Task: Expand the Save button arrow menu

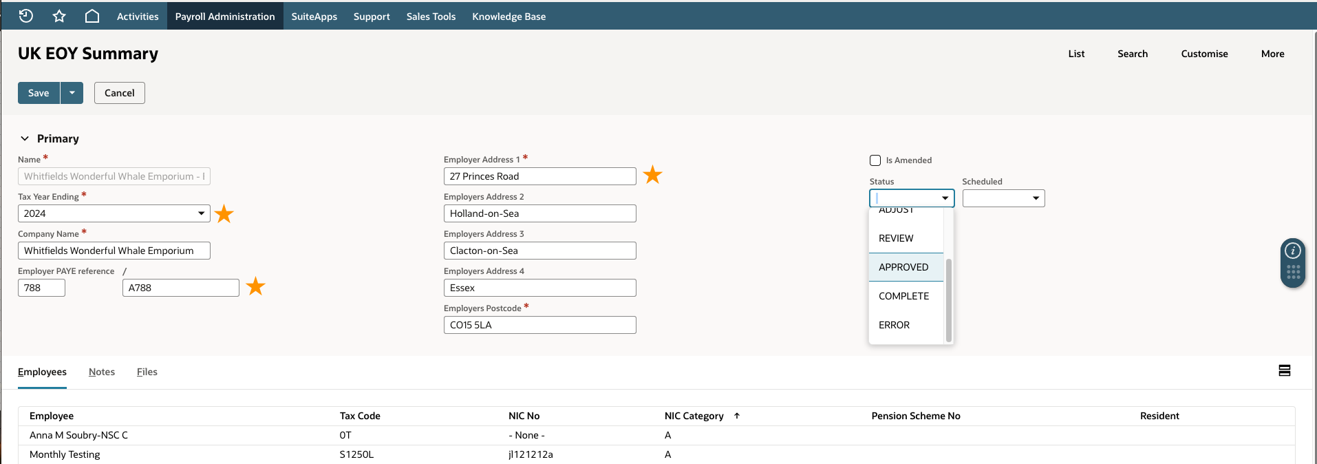Action: coord(72,93)
